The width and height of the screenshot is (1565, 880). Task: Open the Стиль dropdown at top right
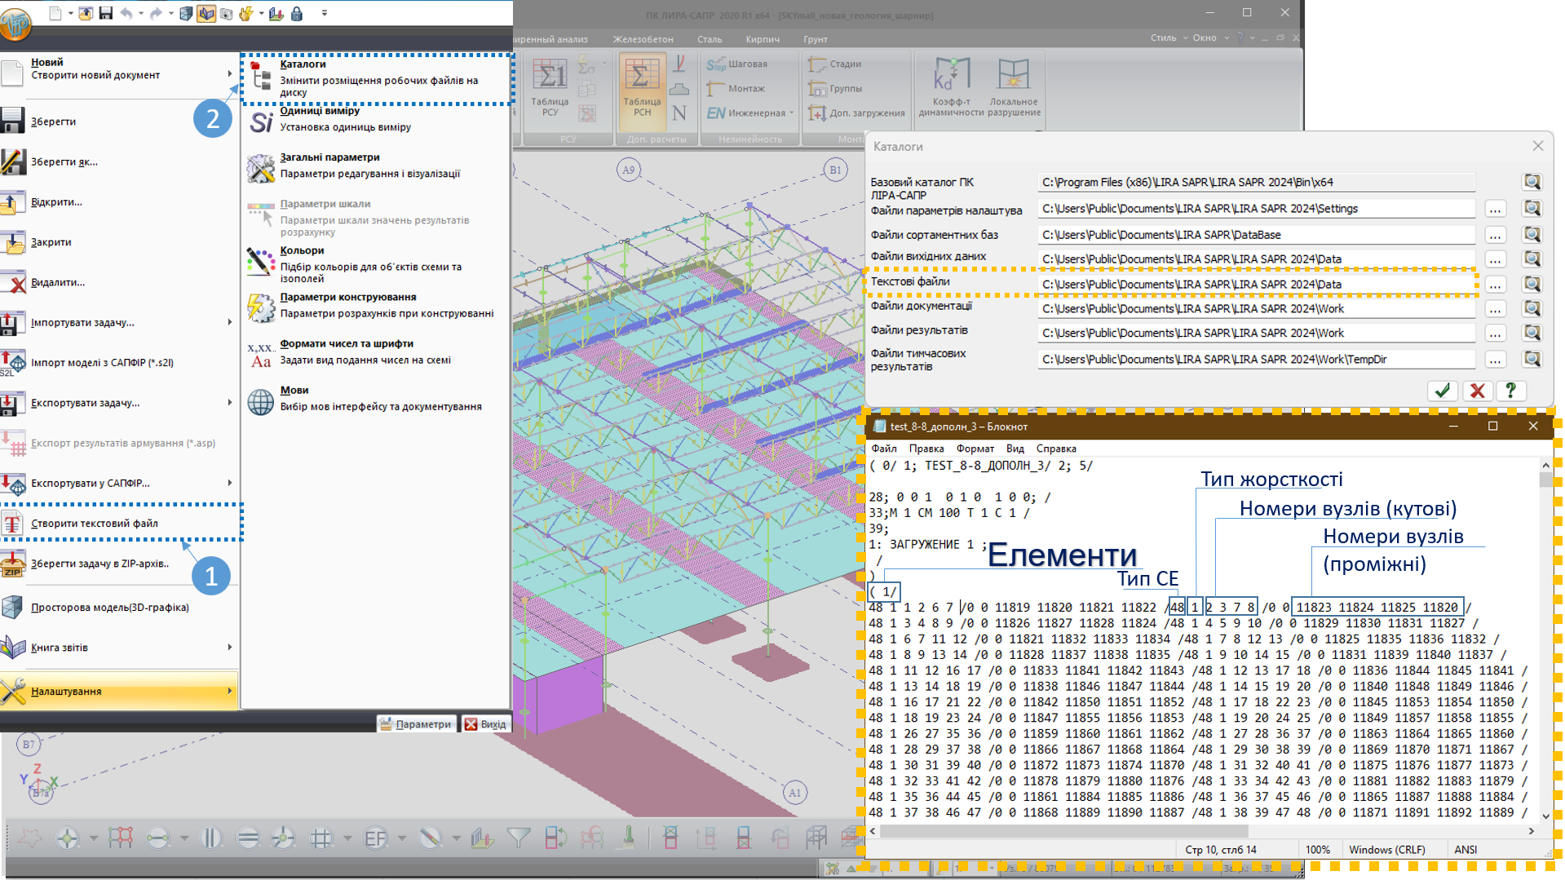point(1169,38)
